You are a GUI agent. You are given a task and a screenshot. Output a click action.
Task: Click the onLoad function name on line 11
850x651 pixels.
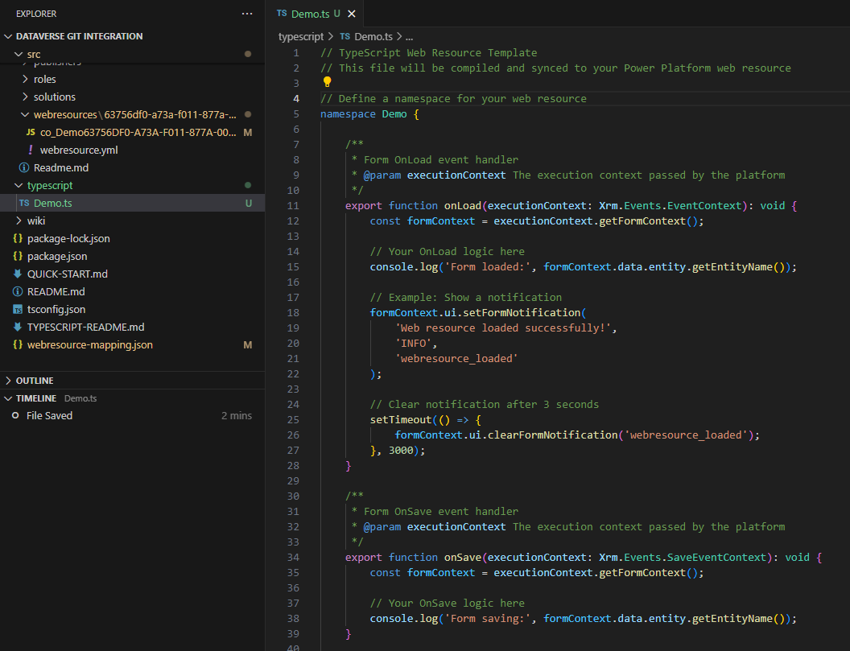coord(462,206)
